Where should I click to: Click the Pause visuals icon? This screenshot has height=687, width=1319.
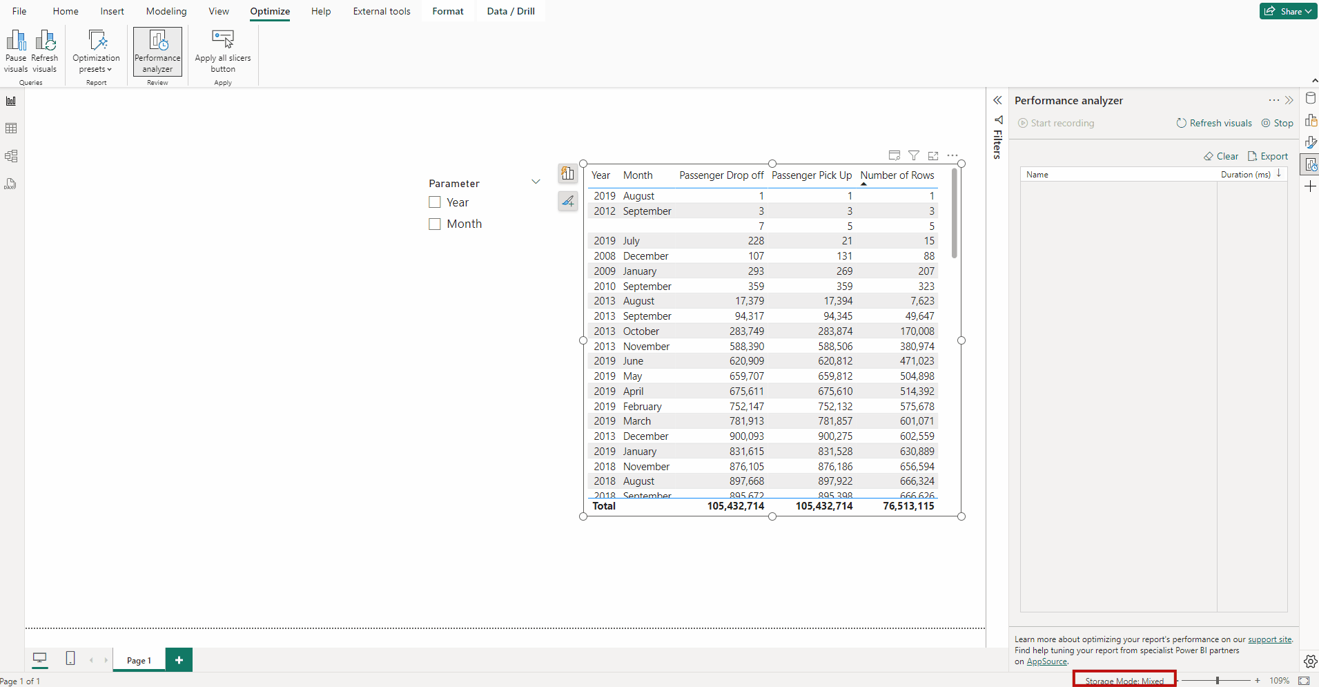[16, 41]
